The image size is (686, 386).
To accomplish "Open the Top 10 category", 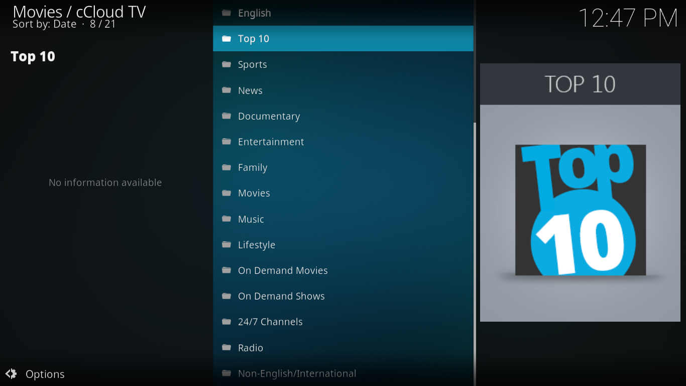I will (254, 39).
